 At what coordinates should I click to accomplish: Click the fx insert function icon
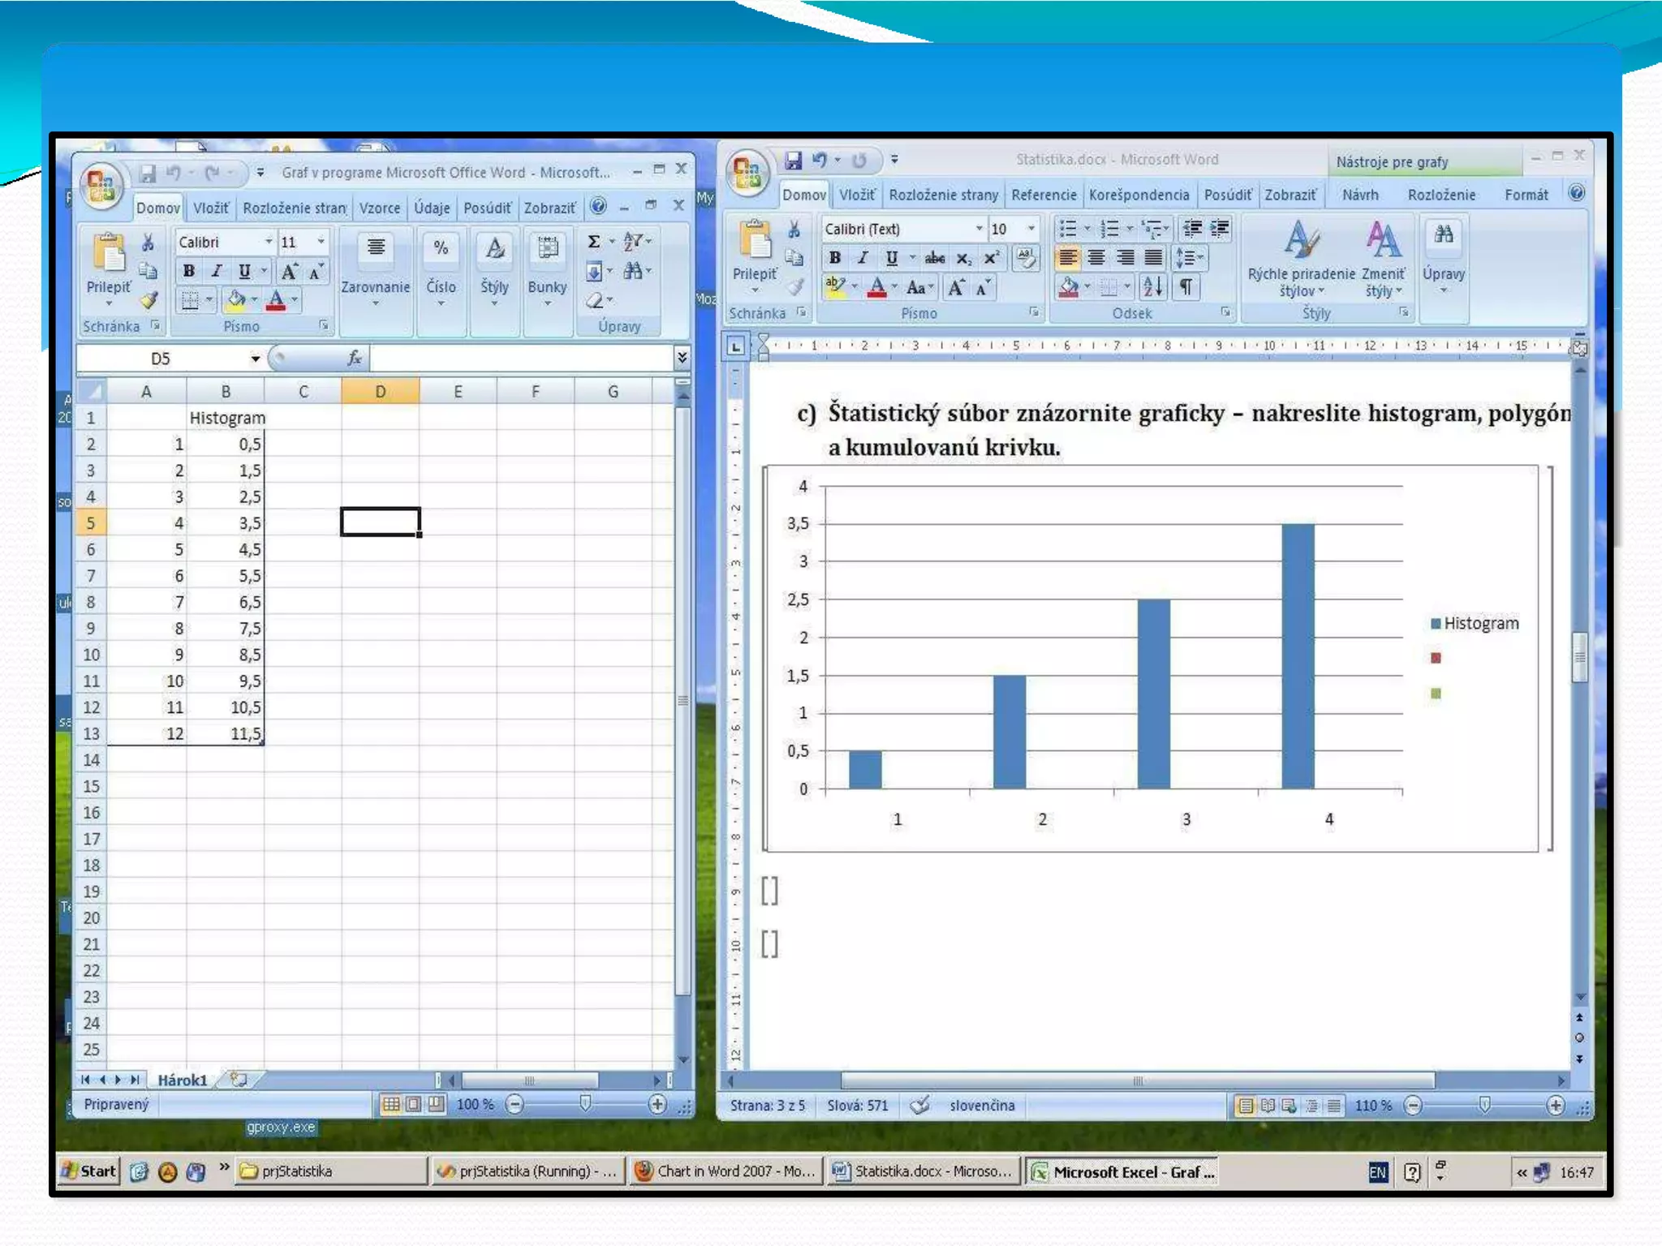point(355,358)
